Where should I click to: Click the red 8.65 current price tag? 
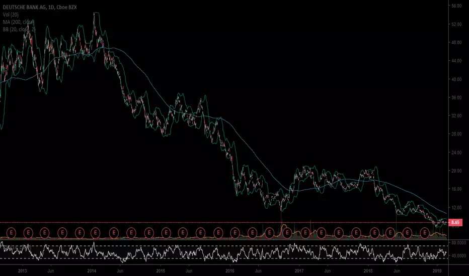pos(455,222)
